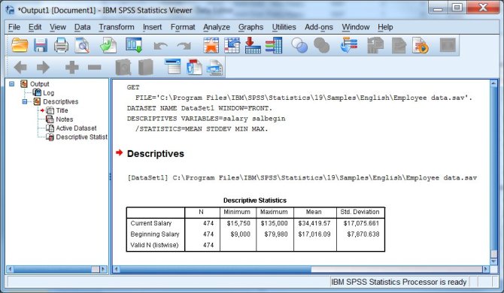Click the Print icon in toolbar
Screen dimensions: 504x293
[61, 45]
